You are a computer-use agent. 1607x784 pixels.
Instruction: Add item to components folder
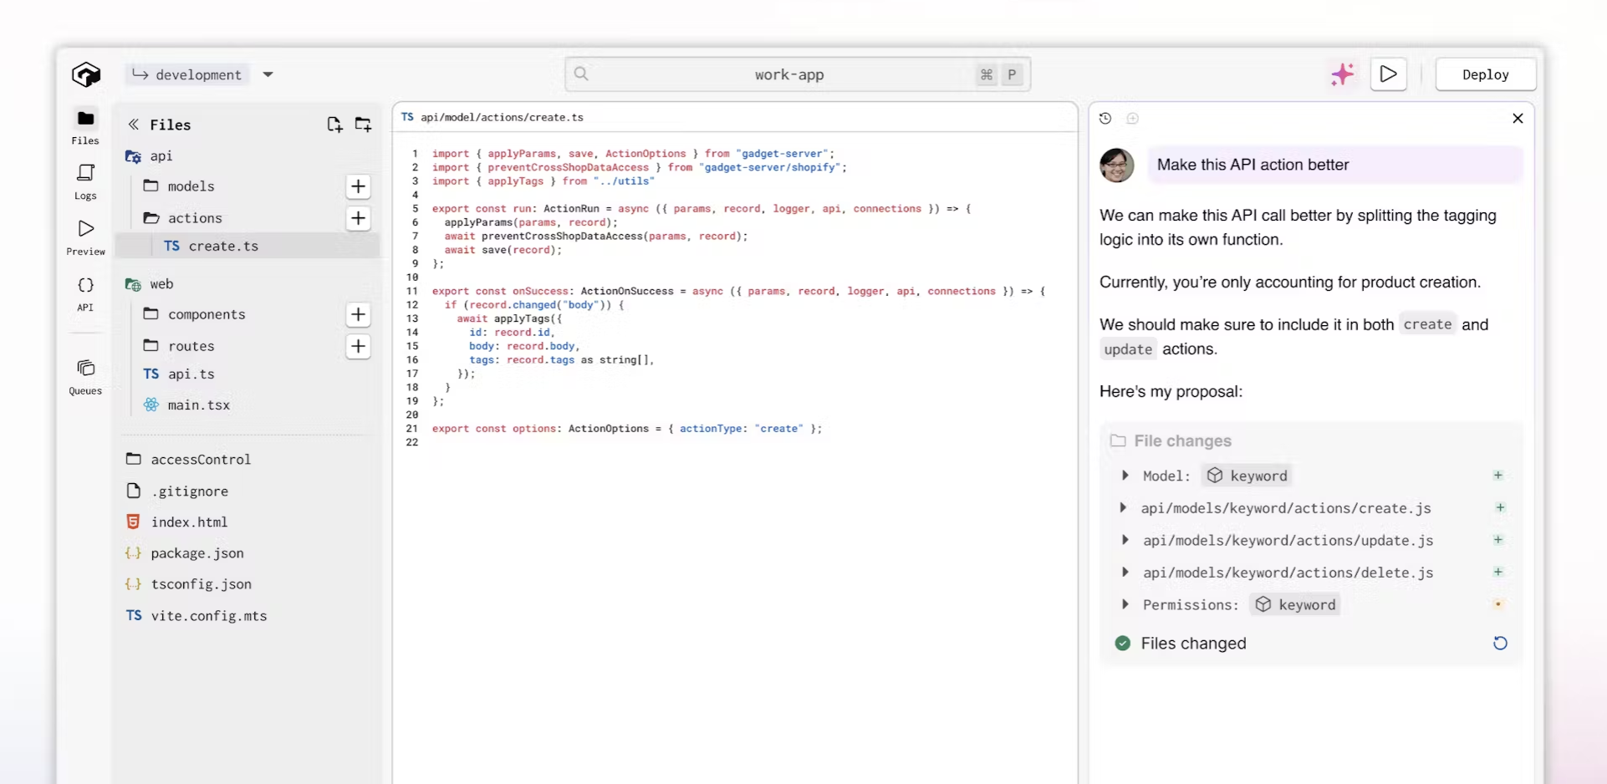tap(359, 314)
